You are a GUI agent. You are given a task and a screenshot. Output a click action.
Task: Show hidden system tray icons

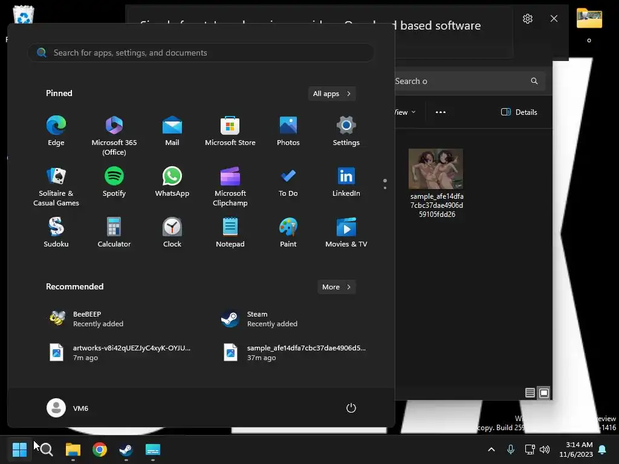tap(491, 449)
